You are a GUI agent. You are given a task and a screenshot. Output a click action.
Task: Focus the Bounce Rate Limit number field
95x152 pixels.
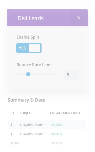tap(71, 75)
